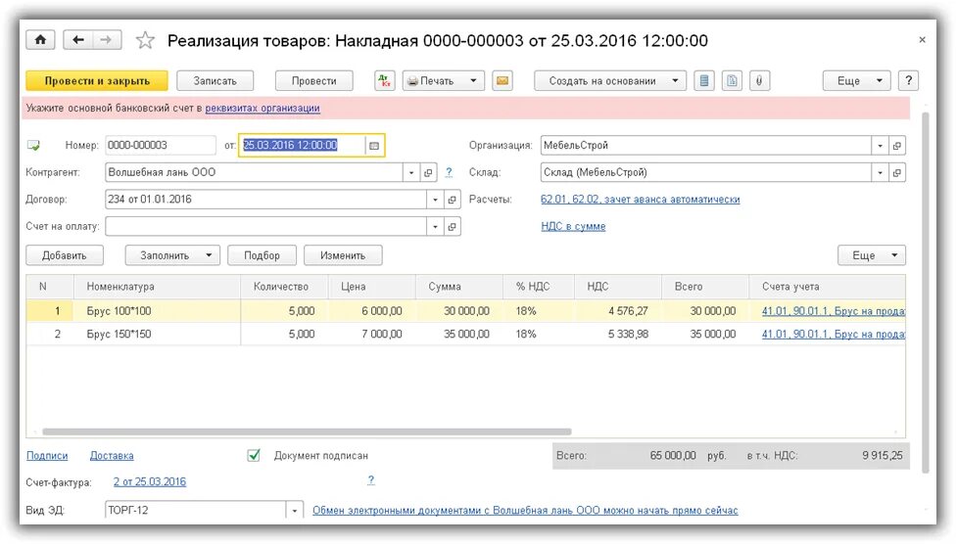The width and height of the screenshot is (956, 544).
Task: Open Счета учета link for Брус 100*100 row
Action: (833, 311)
